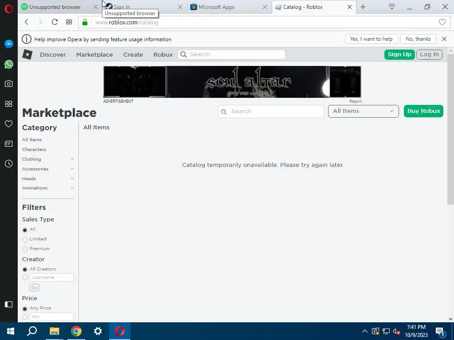
Task: Go forward to the next page
Action: tap(40, 22)
